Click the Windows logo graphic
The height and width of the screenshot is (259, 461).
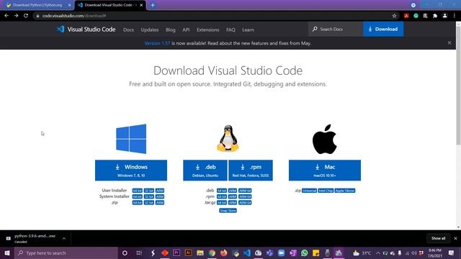[x=131, y=139]
